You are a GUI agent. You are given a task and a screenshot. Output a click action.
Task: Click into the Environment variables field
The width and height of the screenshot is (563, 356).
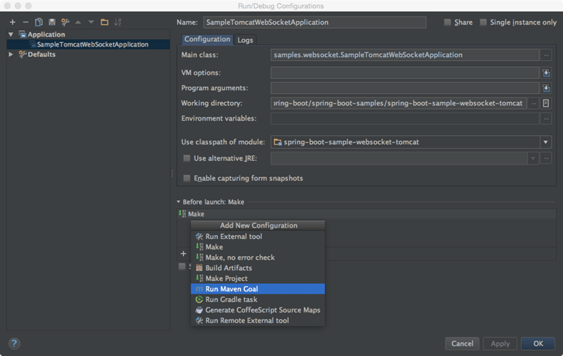pos(405,119)
